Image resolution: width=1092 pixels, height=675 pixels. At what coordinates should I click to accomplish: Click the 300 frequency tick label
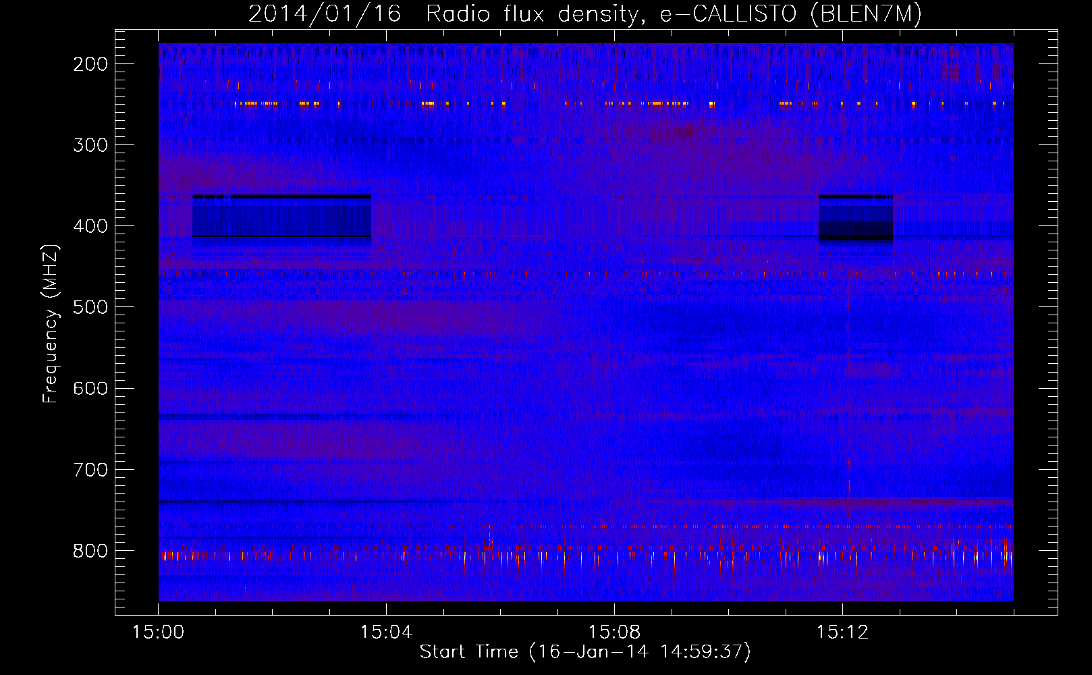point(90,145)
